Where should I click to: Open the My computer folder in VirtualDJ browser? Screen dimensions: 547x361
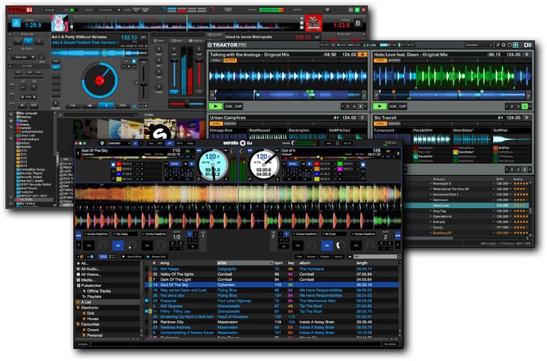[x=28, y=113]
